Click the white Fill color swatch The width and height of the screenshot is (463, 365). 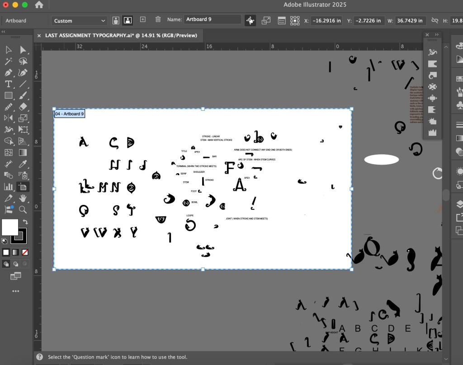point(10,227)
